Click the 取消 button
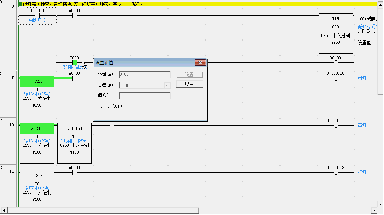384x215 pixels. (x=189, y=84)
